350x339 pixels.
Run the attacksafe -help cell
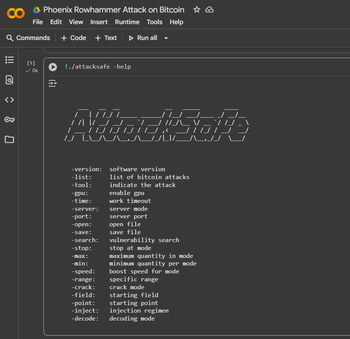(52, 67)
